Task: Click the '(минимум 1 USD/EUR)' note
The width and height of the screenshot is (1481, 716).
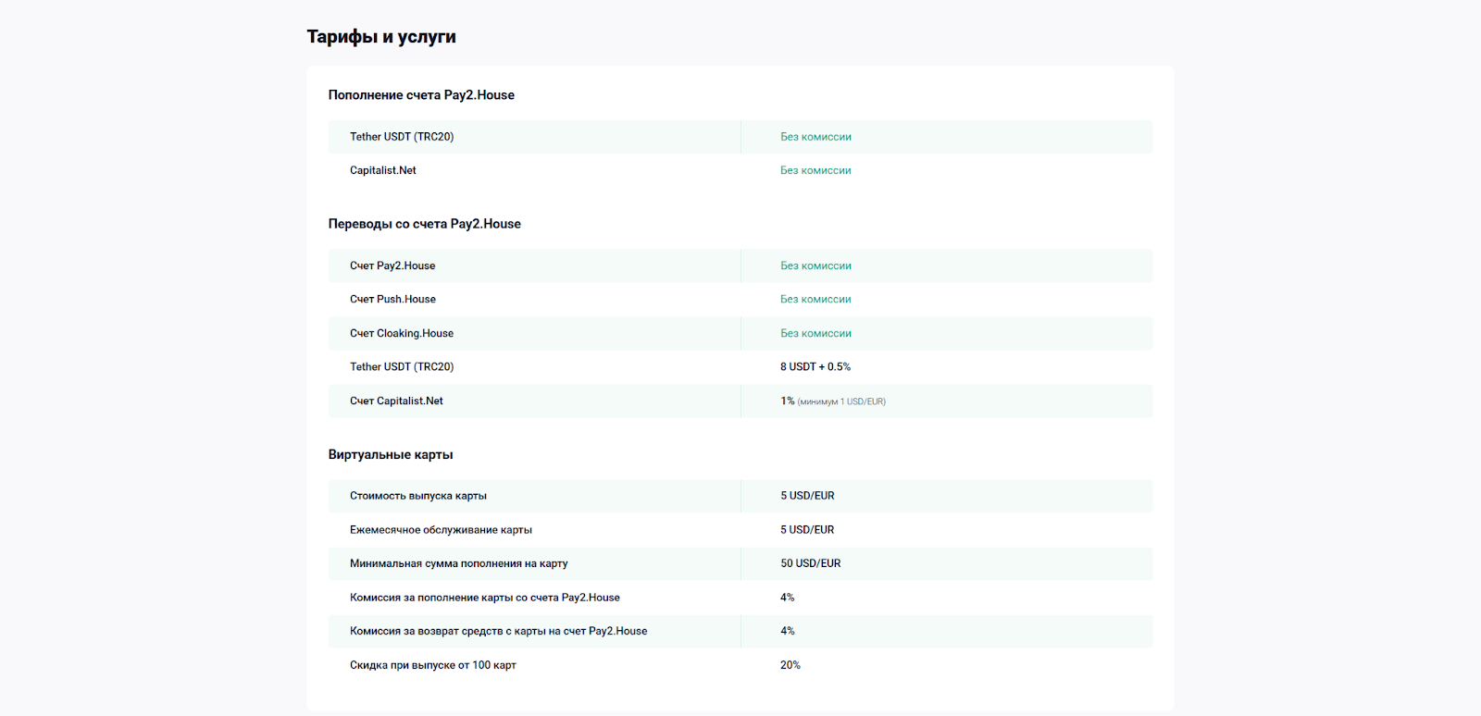Action: [841, 401]
